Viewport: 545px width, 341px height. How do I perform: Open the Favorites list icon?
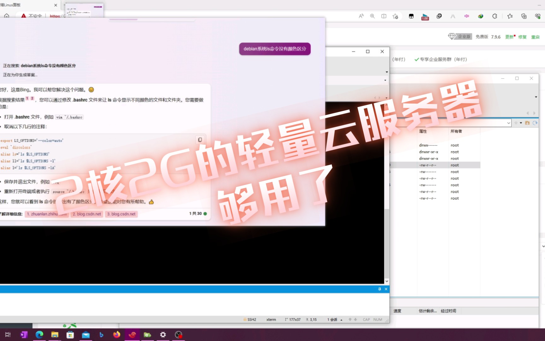point(510,16)
